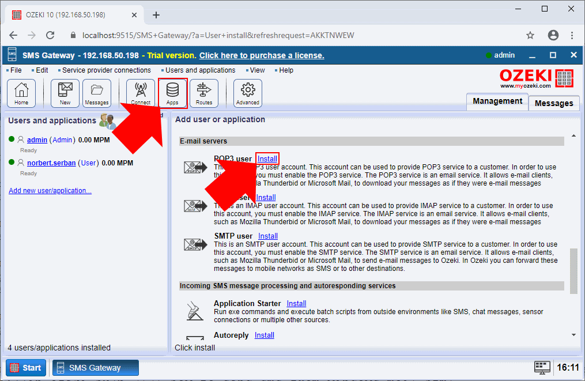The image size is (585, 381).
Task: Switch to the Management tab
Action: (497, 101)
